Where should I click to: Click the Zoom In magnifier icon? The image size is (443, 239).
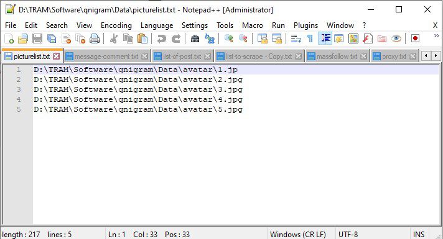pos(228,38)
